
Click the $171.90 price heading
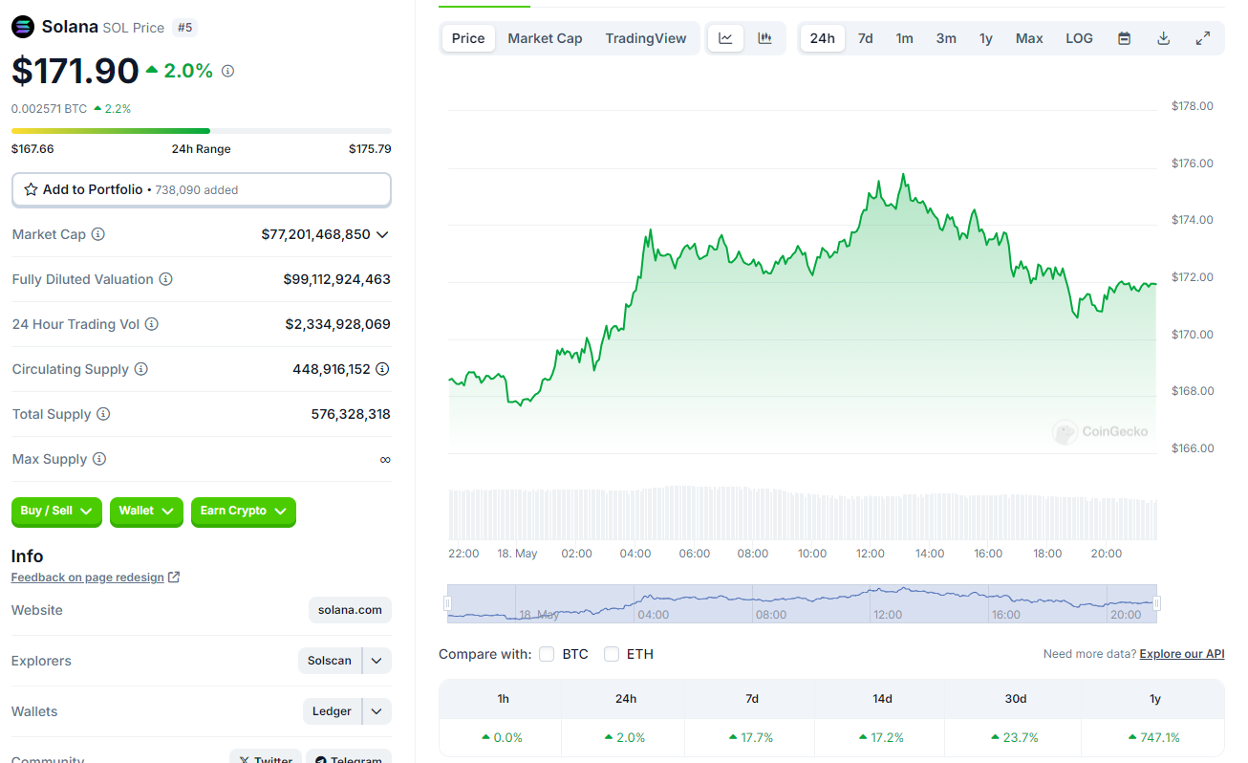(75, 71)
